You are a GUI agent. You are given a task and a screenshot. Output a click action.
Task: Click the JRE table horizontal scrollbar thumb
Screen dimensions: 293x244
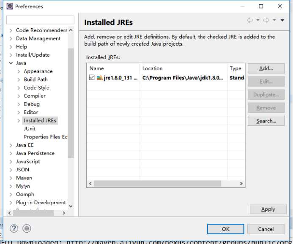point(158,183)
